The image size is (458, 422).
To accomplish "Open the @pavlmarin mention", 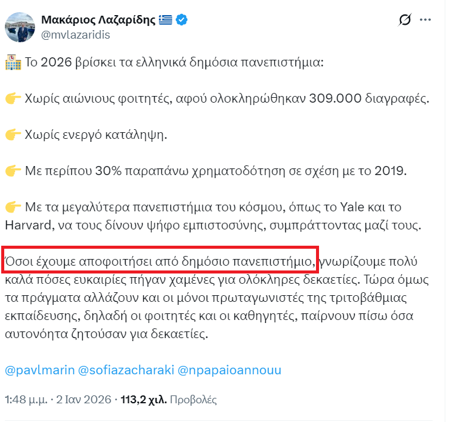I will [39, 370].
